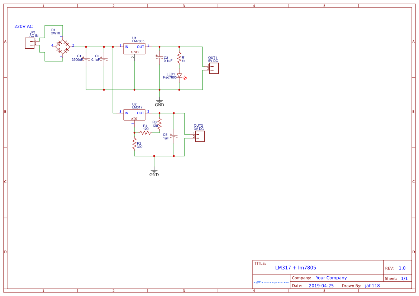419x296 pixels.
Task: Click the R1 1k resistor symbol
Action: 179,57
